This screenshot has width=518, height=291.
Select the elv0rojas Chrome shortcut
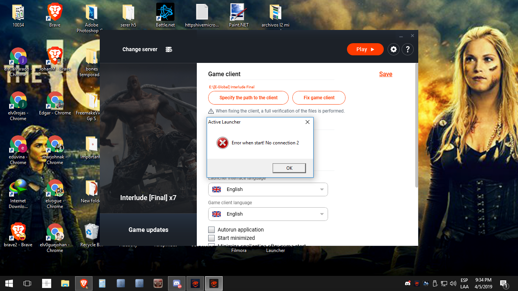18,106
